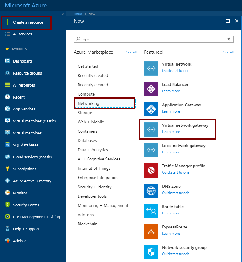Clear the vpn search text
242x262 pixels.
point(229,39)
